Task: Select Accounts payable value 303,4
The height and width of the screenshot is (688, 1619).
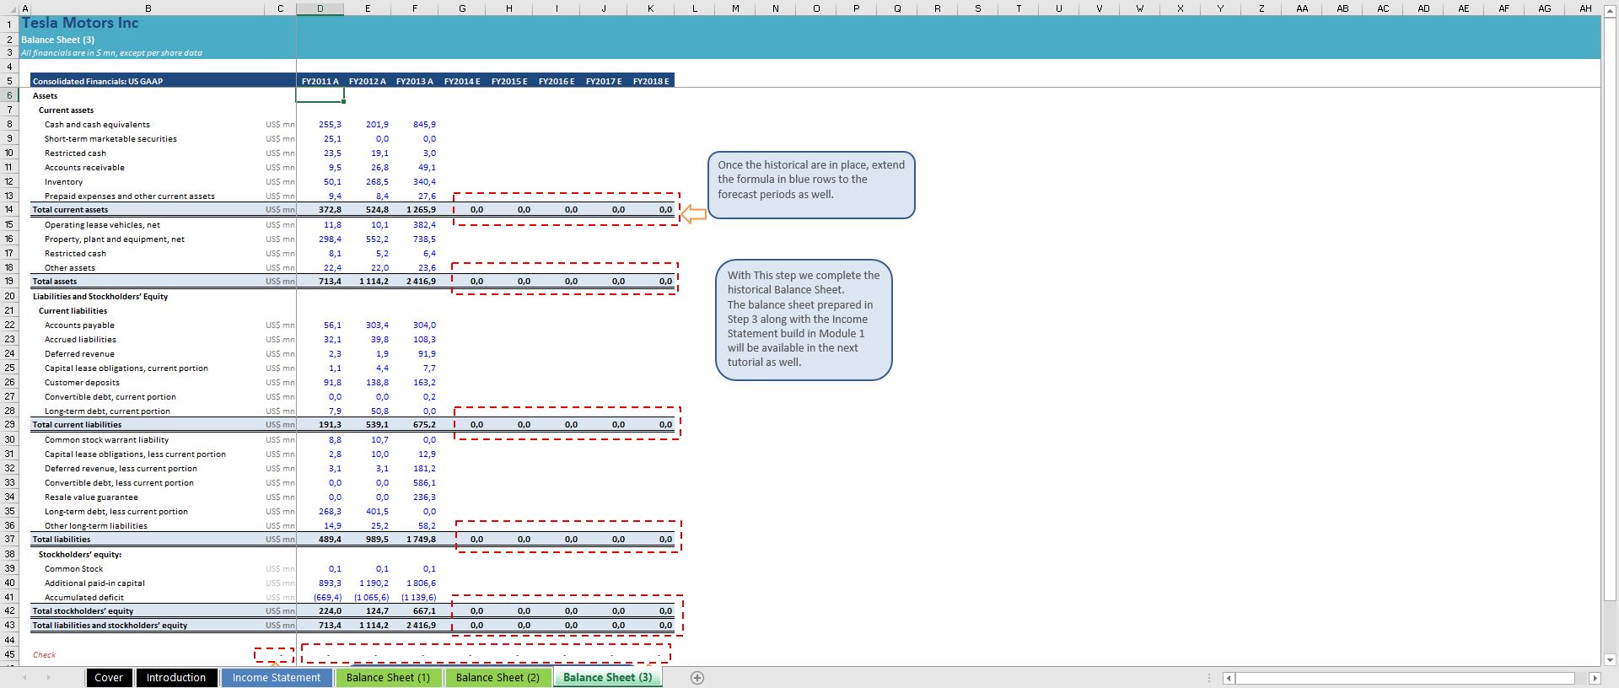Action: coord(377,325)
